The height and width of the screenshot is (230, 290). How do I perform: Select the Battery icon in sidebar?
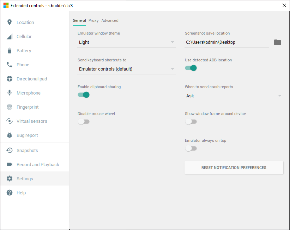(x=10, y=51)
